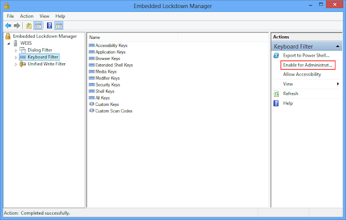Click the Forward arrow toolbar icon
Image resolution: width=346 pixels, height=220 pixels.
(17, 25)
